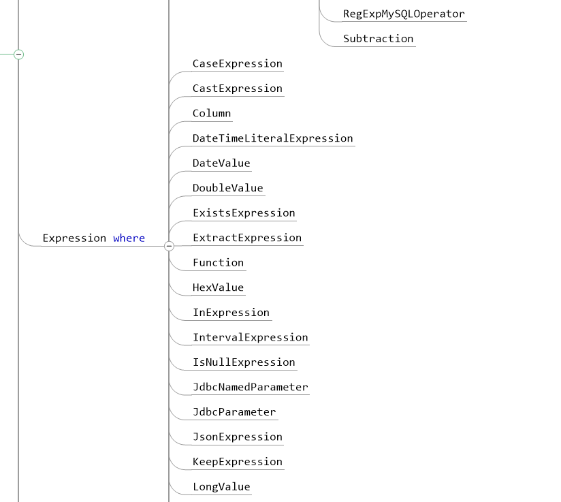Viewport: 561px width, 502px height.
Task: Collapse the green parent node circle
Action: [x=18, y=54]
